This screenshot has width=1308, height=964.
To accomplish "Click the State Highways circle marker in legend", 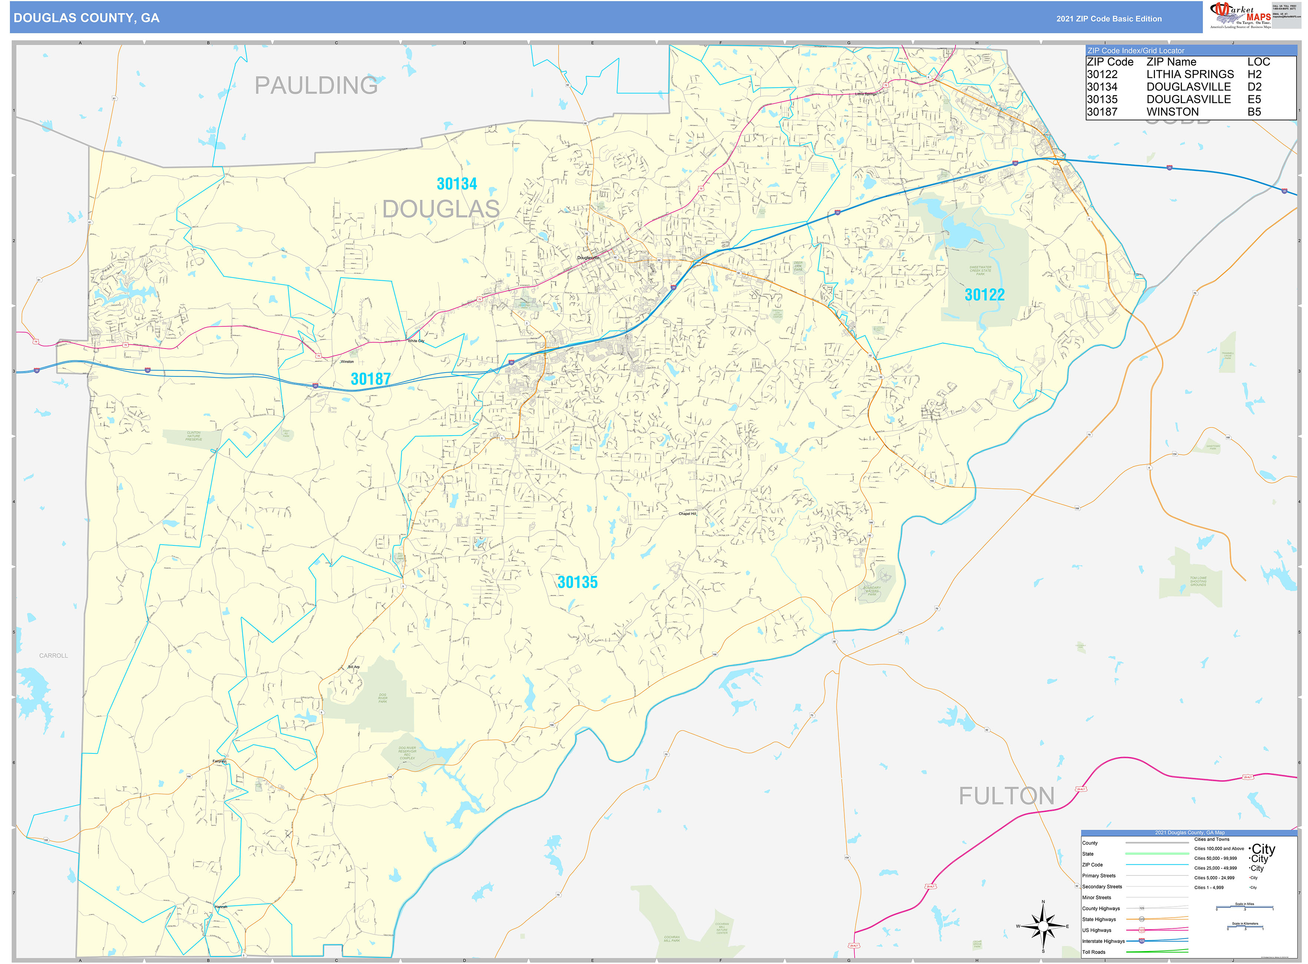I will 1141,919.
